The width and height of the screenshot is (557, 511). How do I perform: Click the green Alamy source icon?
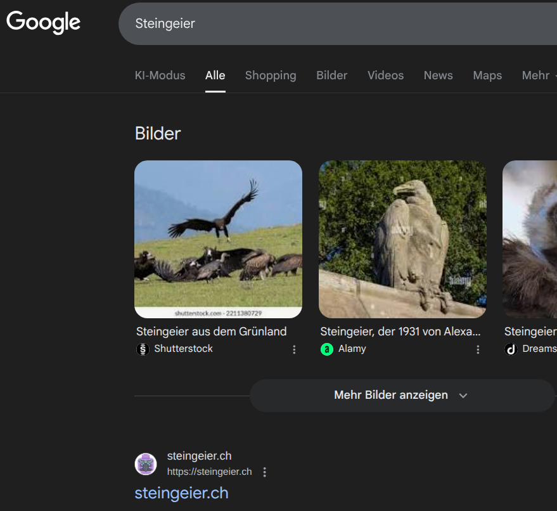tap(327, 349)
